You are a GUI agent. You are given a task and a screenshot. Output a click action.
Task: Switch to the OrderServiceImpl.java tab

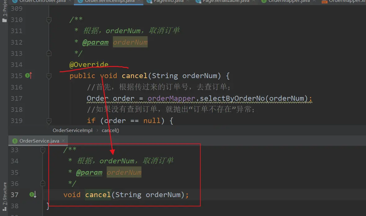(109, 2)
